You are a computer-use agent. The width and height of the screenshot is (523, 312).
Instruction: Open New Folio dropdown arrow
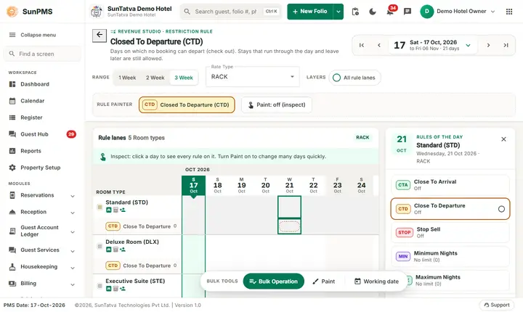tap(338, 12)
